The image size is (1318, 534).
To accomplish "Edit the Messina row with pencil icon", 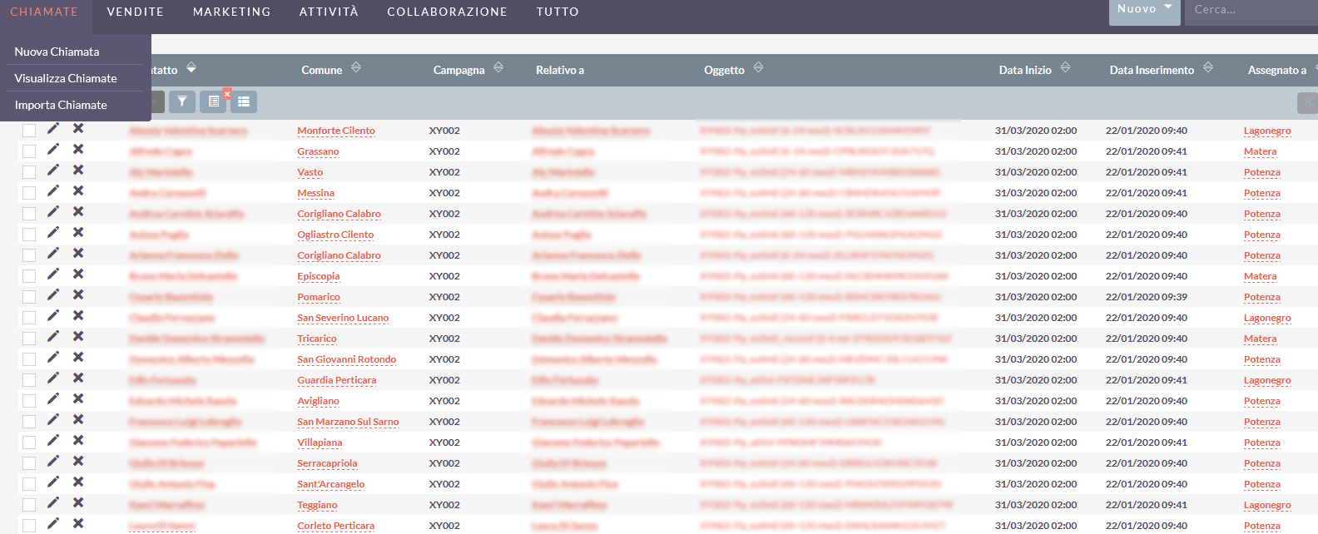I will click(53, 190).
